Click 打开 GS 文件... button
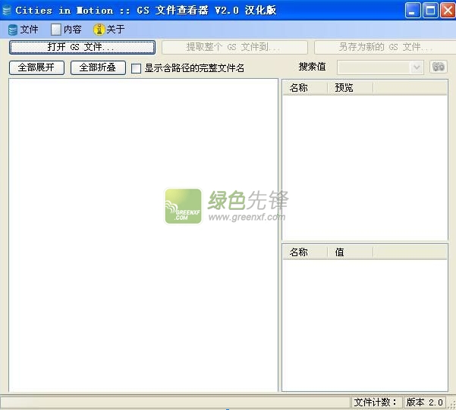The image size is (456, 410). 82,47
